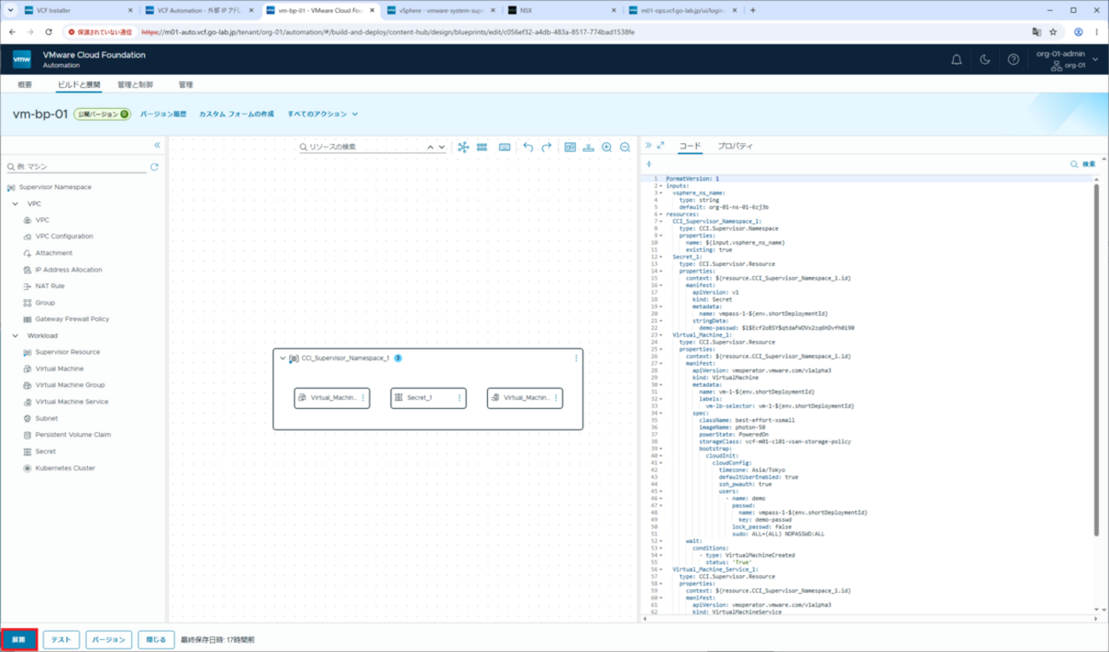Open Virtual_Machine first node's options menu
Viewport: 1109px width, 652px height.
363,398
